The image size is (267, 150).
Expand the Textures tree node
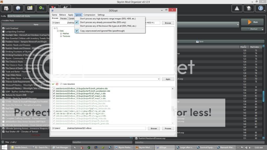click(61, 36)
